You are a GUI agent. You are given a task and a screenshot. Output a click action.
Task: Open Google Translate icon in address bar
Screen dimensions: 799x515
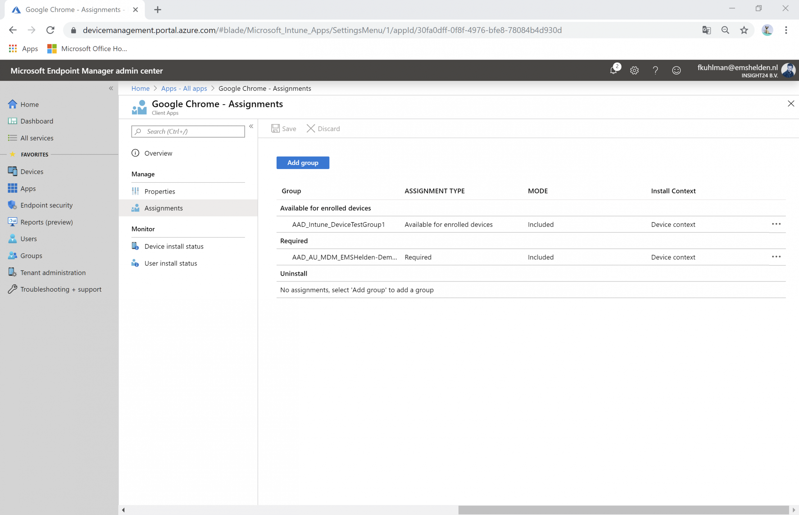[x=706, y=30]
